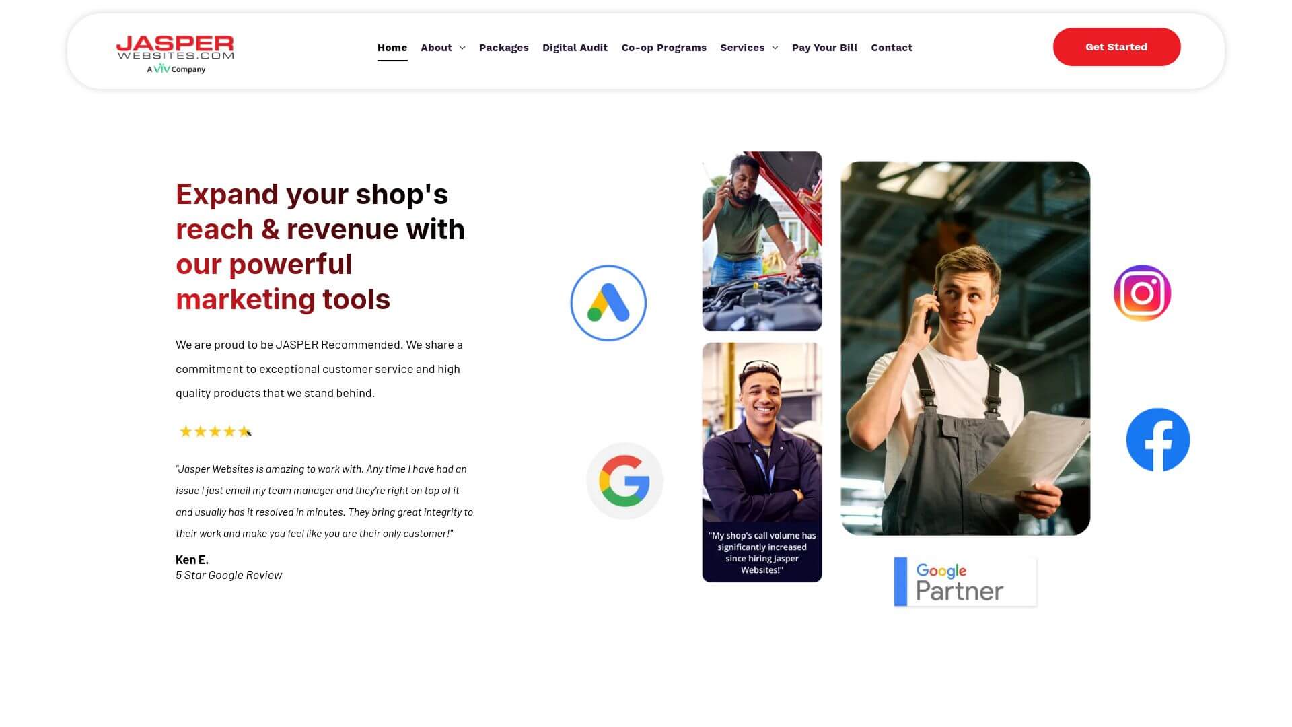Open the Contact page link
This screenshot has width=1292, height=727.
[x=892, y=48]
